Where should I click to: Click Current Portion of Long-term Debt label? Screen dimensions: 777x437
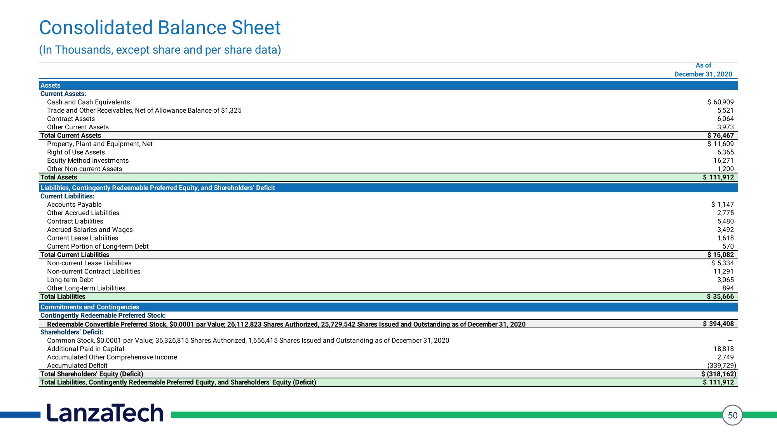98,246
